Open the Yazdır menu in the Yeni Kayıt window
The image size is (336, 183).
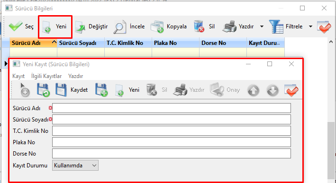[76, 76]
